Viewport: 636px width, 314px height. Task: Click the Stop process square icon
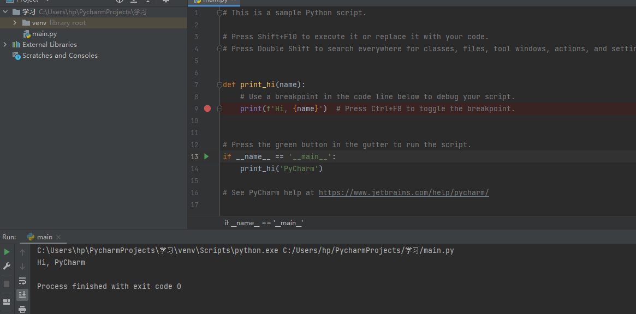(x=7, y=284)
